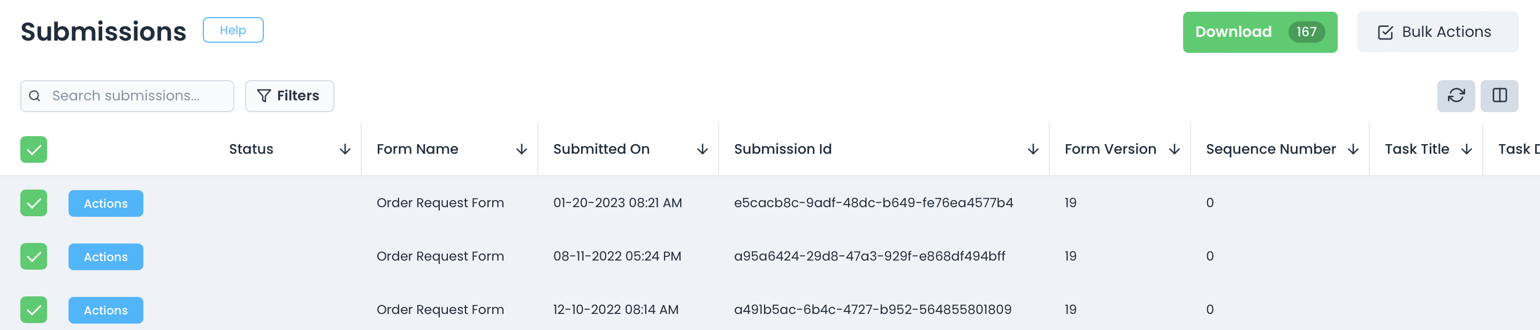Open the Bulk Actions menu

pyautogui.click(x=1437, y=32)
